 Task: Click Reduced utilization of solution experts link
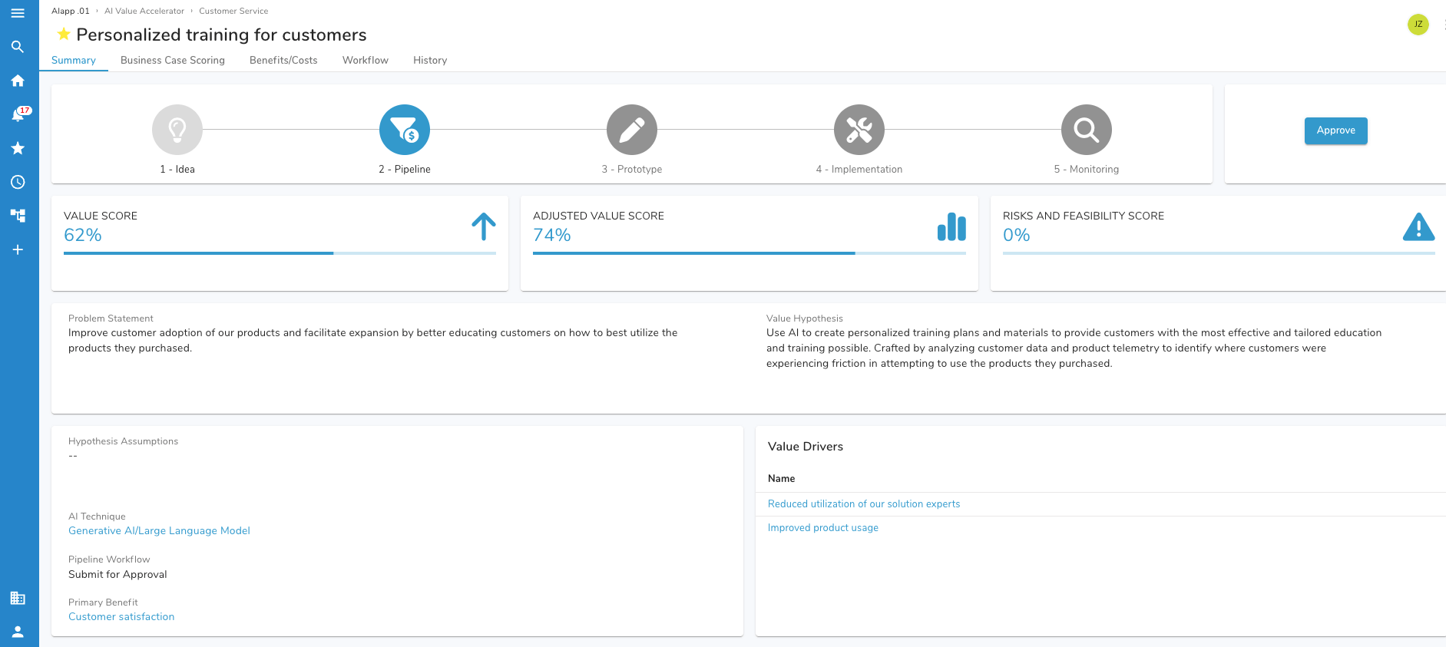(x=864, y=503)
